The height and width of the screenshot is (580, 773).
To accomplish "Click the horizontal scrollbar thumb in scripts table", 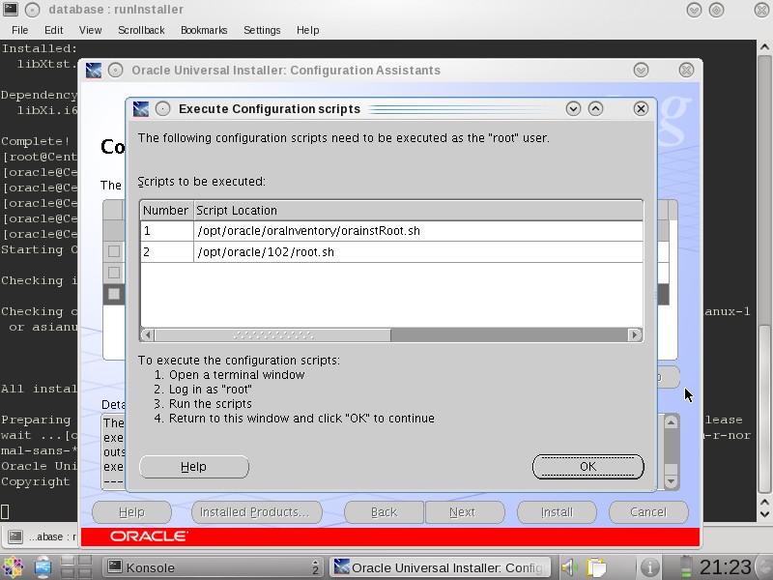I will (x=272, y=334).
